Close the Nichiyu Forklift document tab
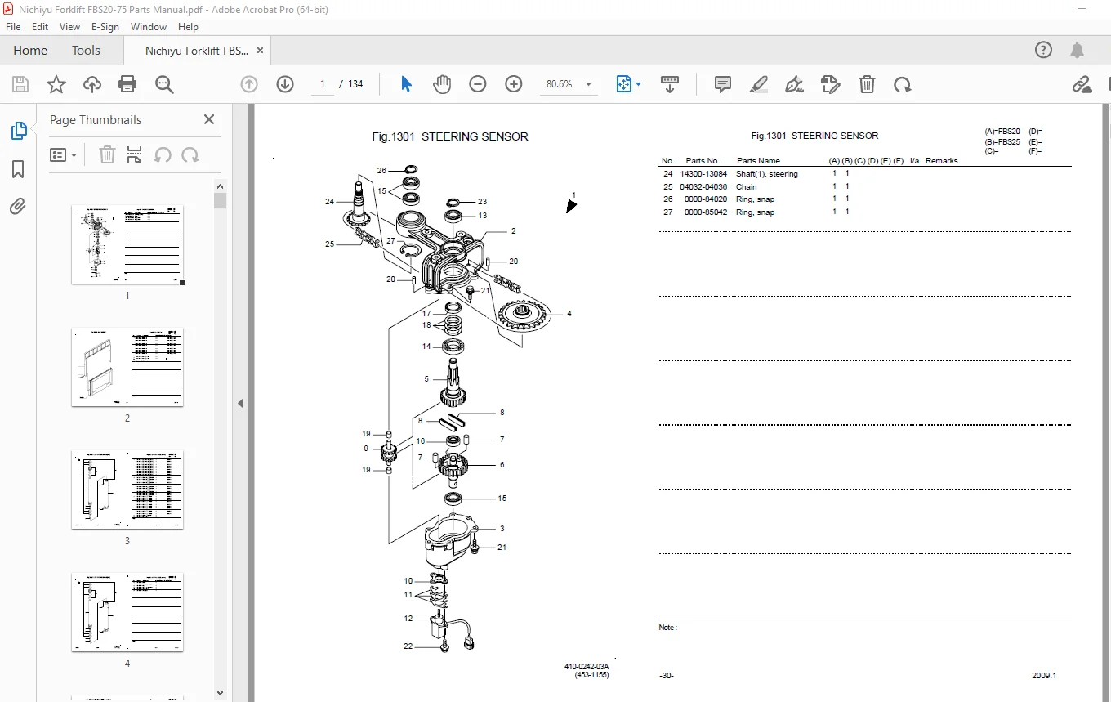1111x702 pixels. pos(260,51)
